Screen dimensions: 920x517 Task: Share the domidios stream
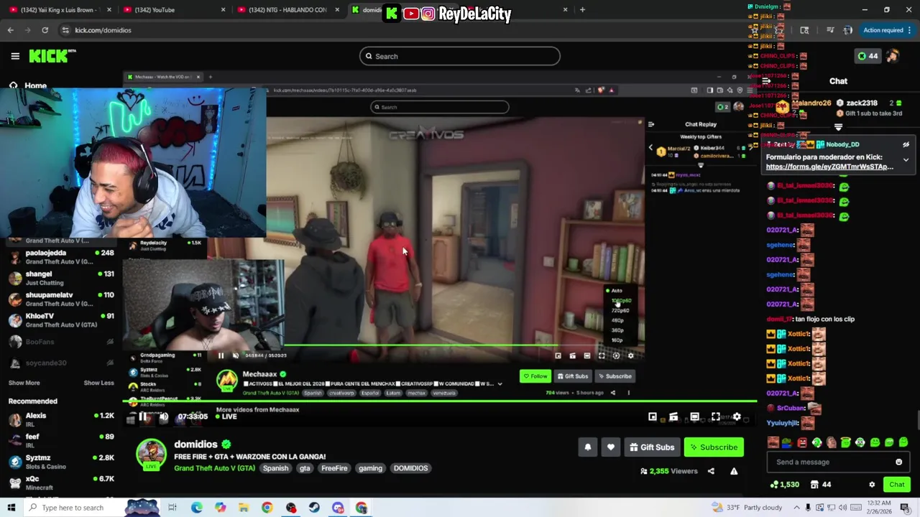pyautogui.click(x=711, y=471)
